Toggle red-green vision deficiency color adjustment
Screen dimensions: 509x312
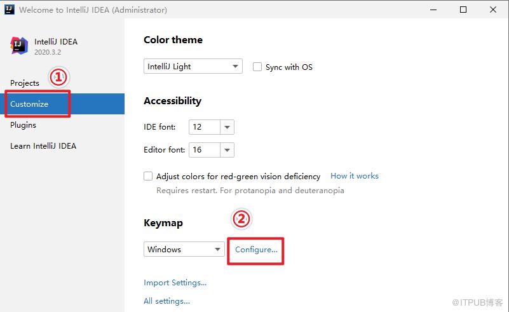tap(148, 176)
